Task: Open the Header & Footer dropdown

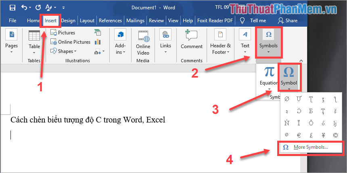Action: [x=220, y=42]
